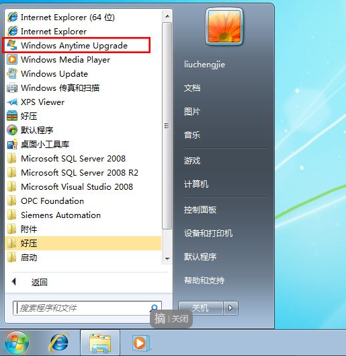Open 音乐 in the right pane
The height and width of the screenshot is (356, 346).
(x=192, y=135)
